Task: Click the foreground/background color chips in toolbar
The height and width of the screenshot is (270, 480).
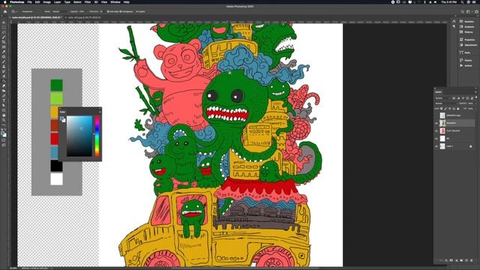Action: tap(3, 133)
